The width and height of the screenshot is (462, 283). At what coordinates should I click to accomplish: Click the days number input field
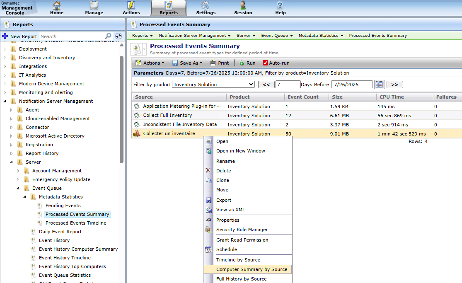tap(288, 85)
